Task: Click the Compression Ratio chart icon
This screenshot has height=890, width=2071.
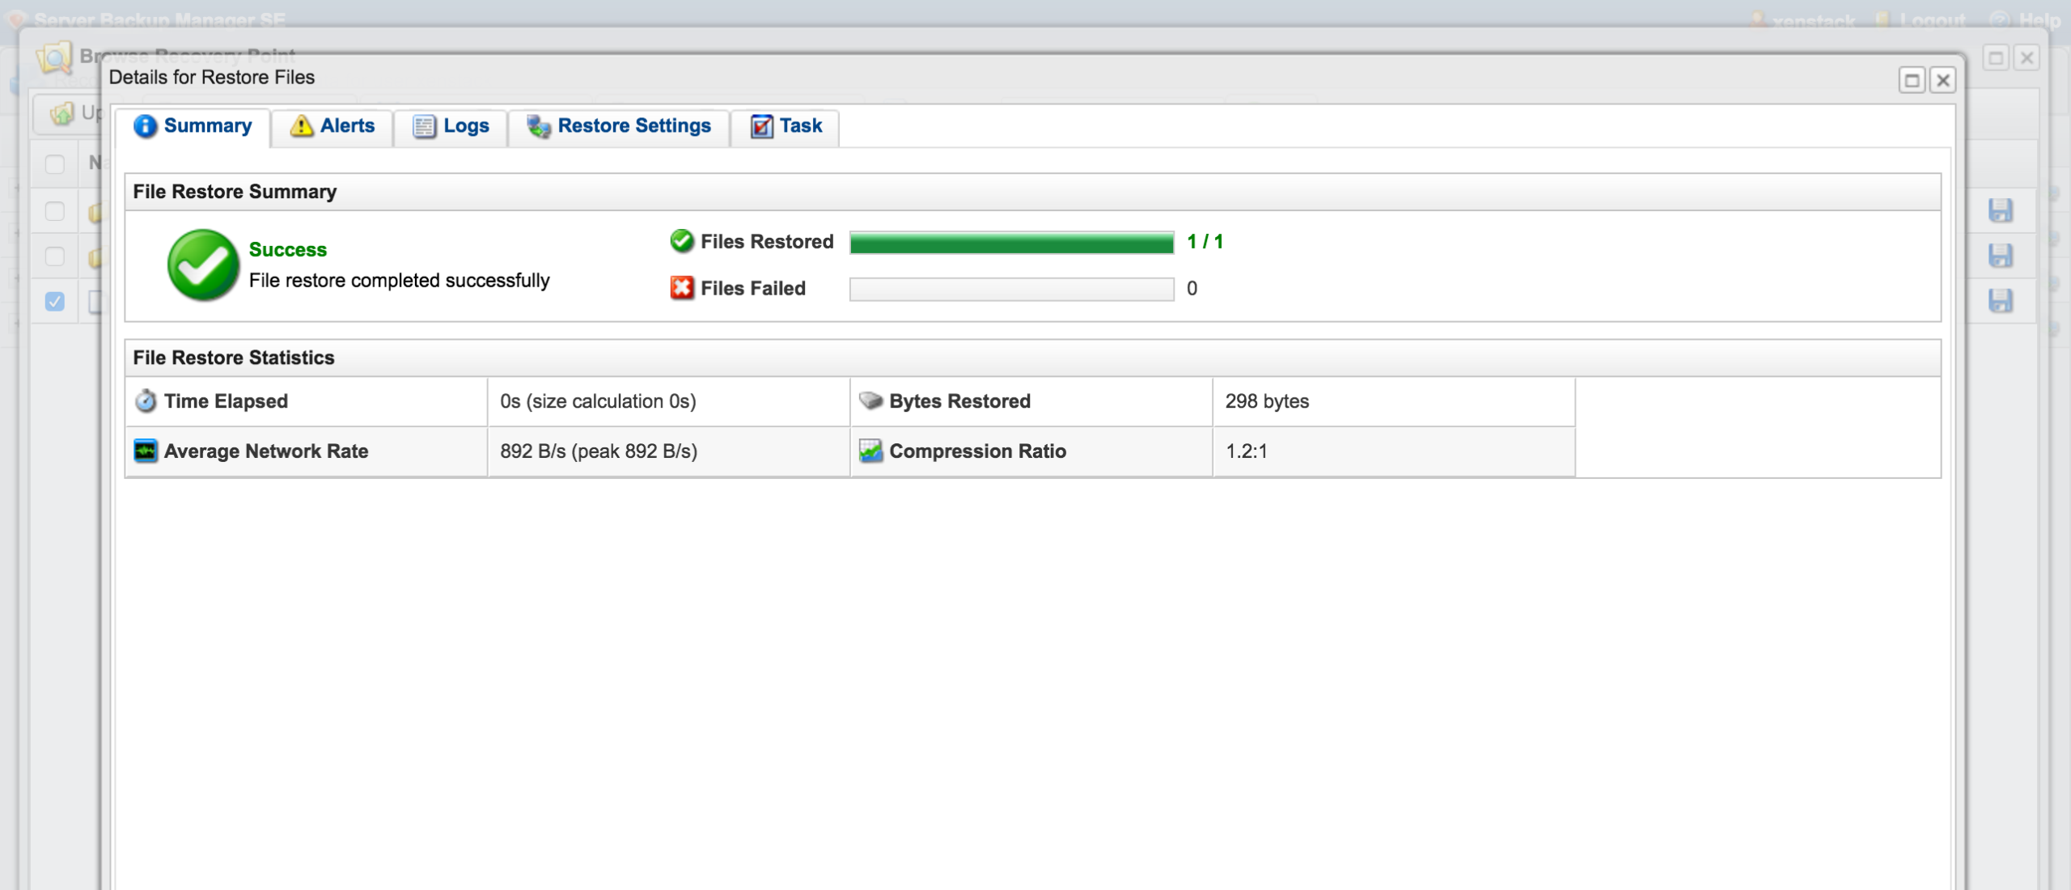Action: tap(870, 451)
